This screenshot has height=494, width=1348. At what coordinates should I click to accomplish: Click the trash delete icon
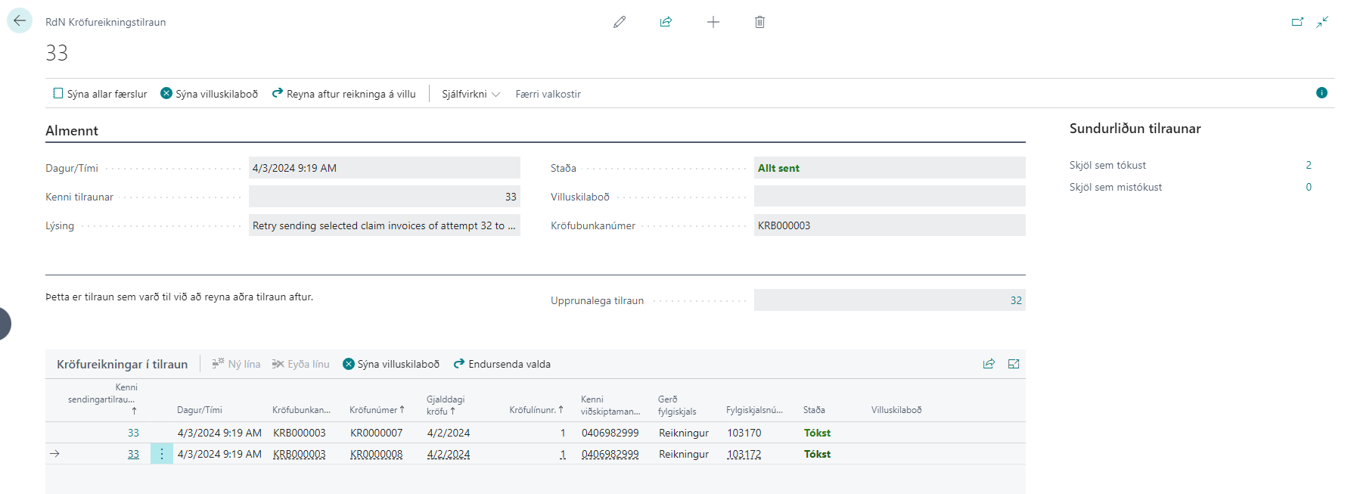pos(759,22)
